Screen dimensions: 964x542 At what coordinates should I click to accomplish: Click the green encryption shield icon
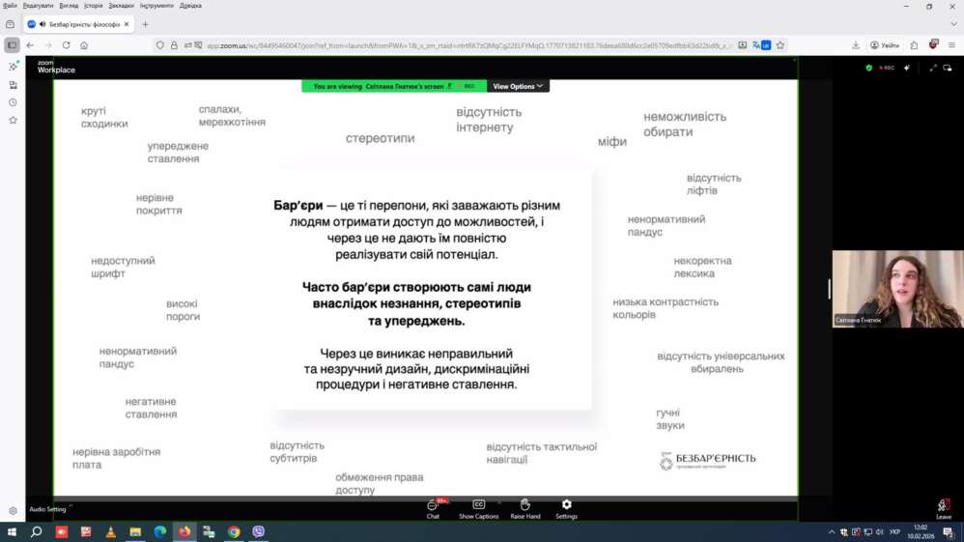tap(868, 69)
